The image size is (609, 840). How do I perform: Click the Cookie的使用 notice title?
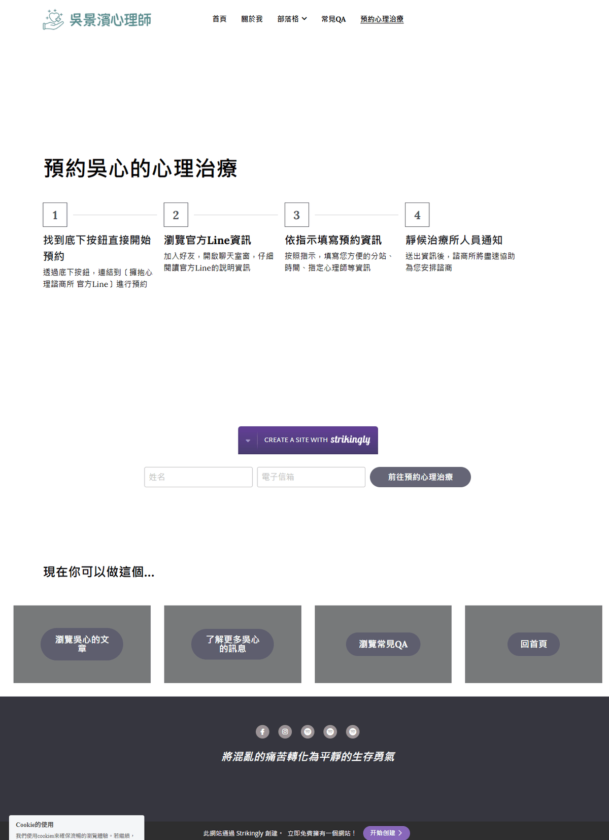click(x=35, y=825)
